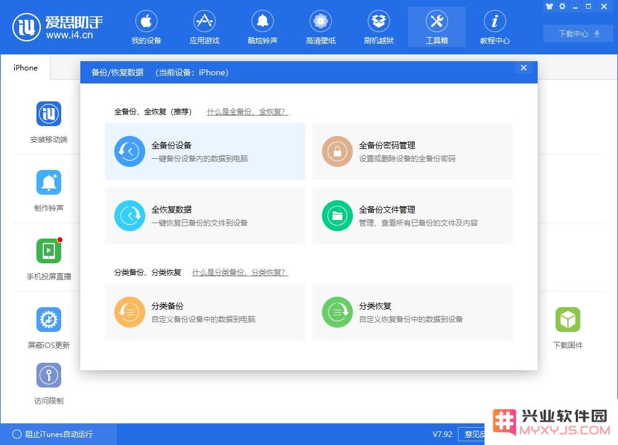
Task: Open 酷炫铃声 ringtones section
Action: [263, 27]
